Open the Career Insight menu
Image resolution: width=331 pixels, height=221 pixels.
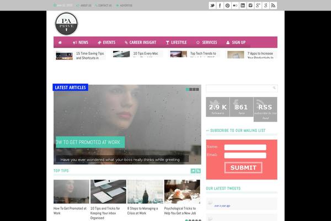coord(140,43)
